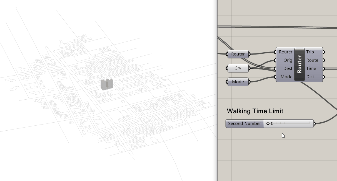The image size is (337, 181).
Task: Click the black vertical Router component title
Action: 299,64
